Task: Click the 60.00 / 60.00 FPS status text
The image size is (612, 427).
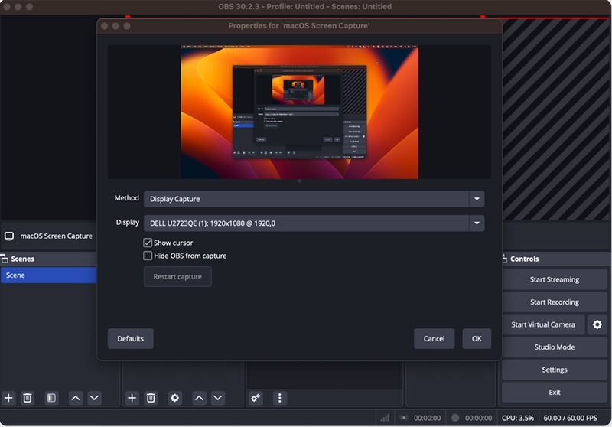Action: pyautogui.click(x=570, y=418)
